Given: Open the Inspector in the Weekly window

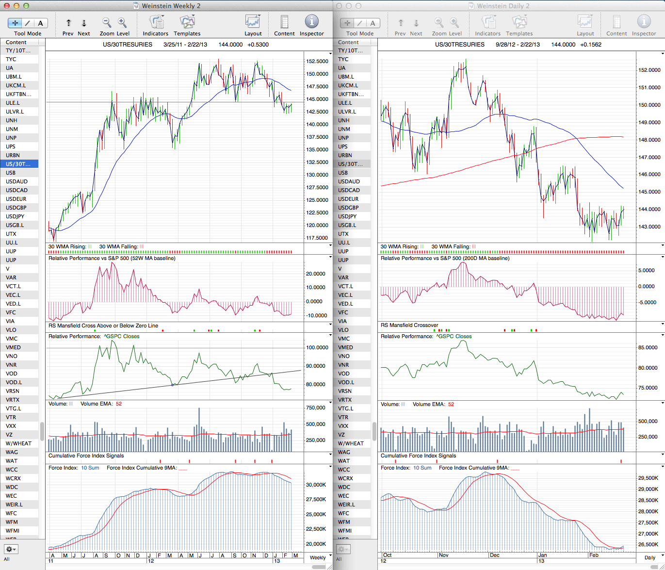Looking at the screenshot, I should click(x=311, y=22).
